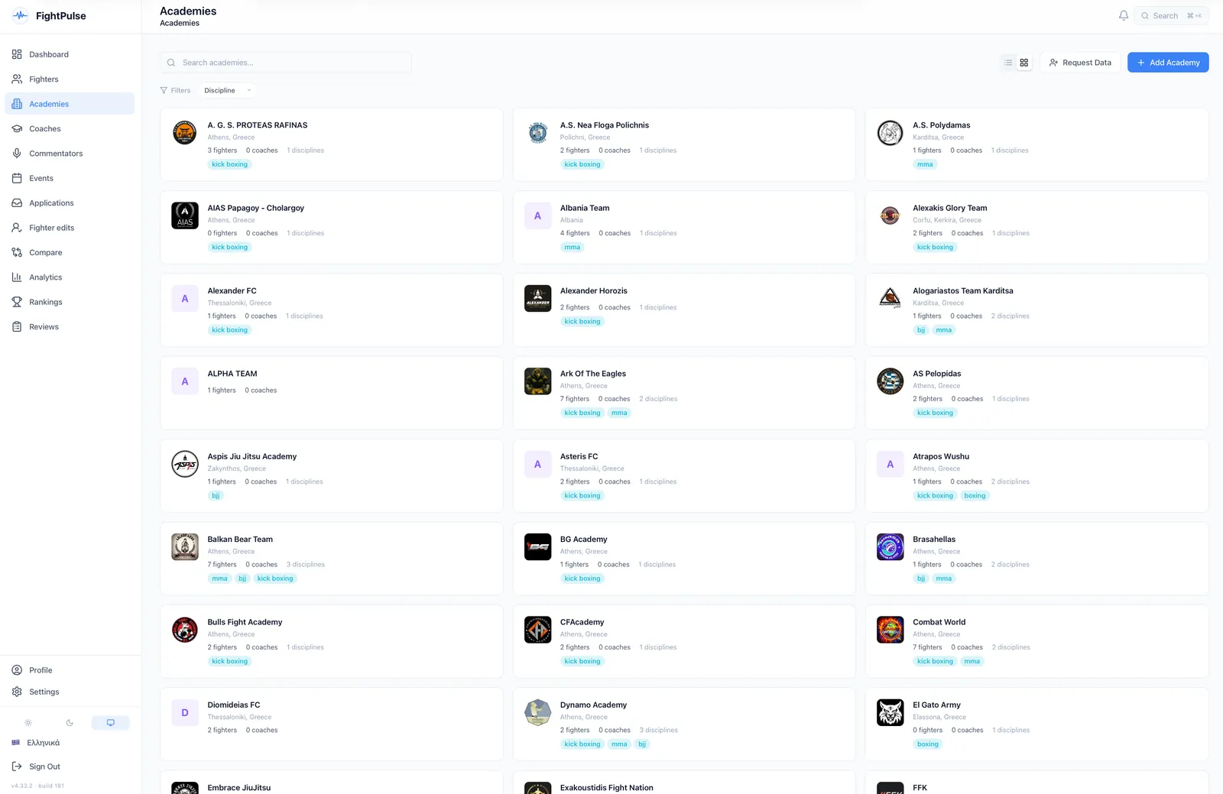This screenshot has width=1223, height=794.
Task: Open the Compare page
Action: [70, 253]
